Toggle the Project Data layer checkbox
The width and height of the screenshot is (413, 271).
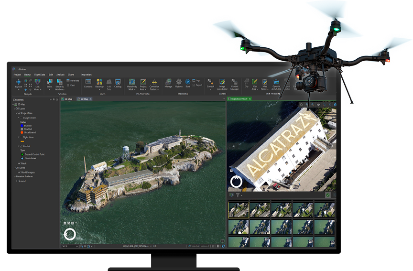click(19, 113)
